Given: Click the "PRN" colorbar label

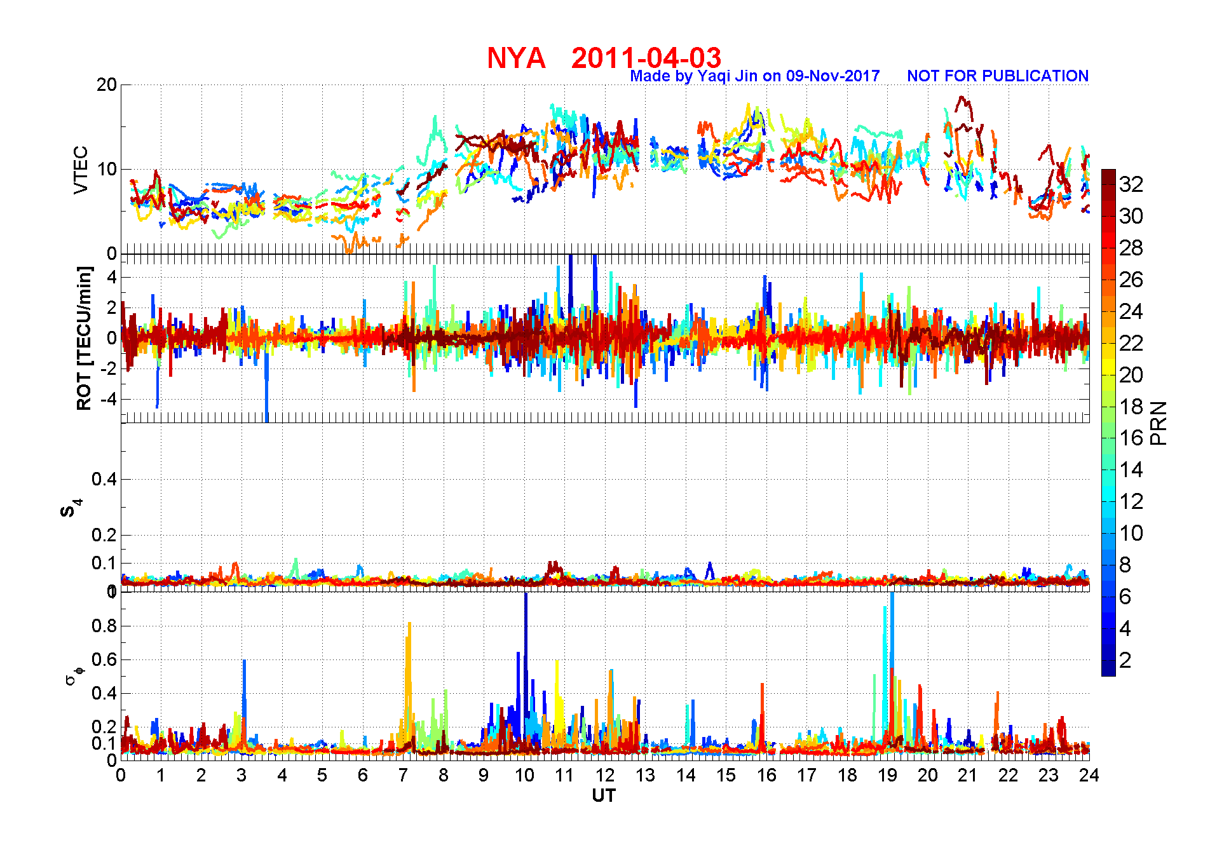Looking at the screenshot, I should (1159, 423).
